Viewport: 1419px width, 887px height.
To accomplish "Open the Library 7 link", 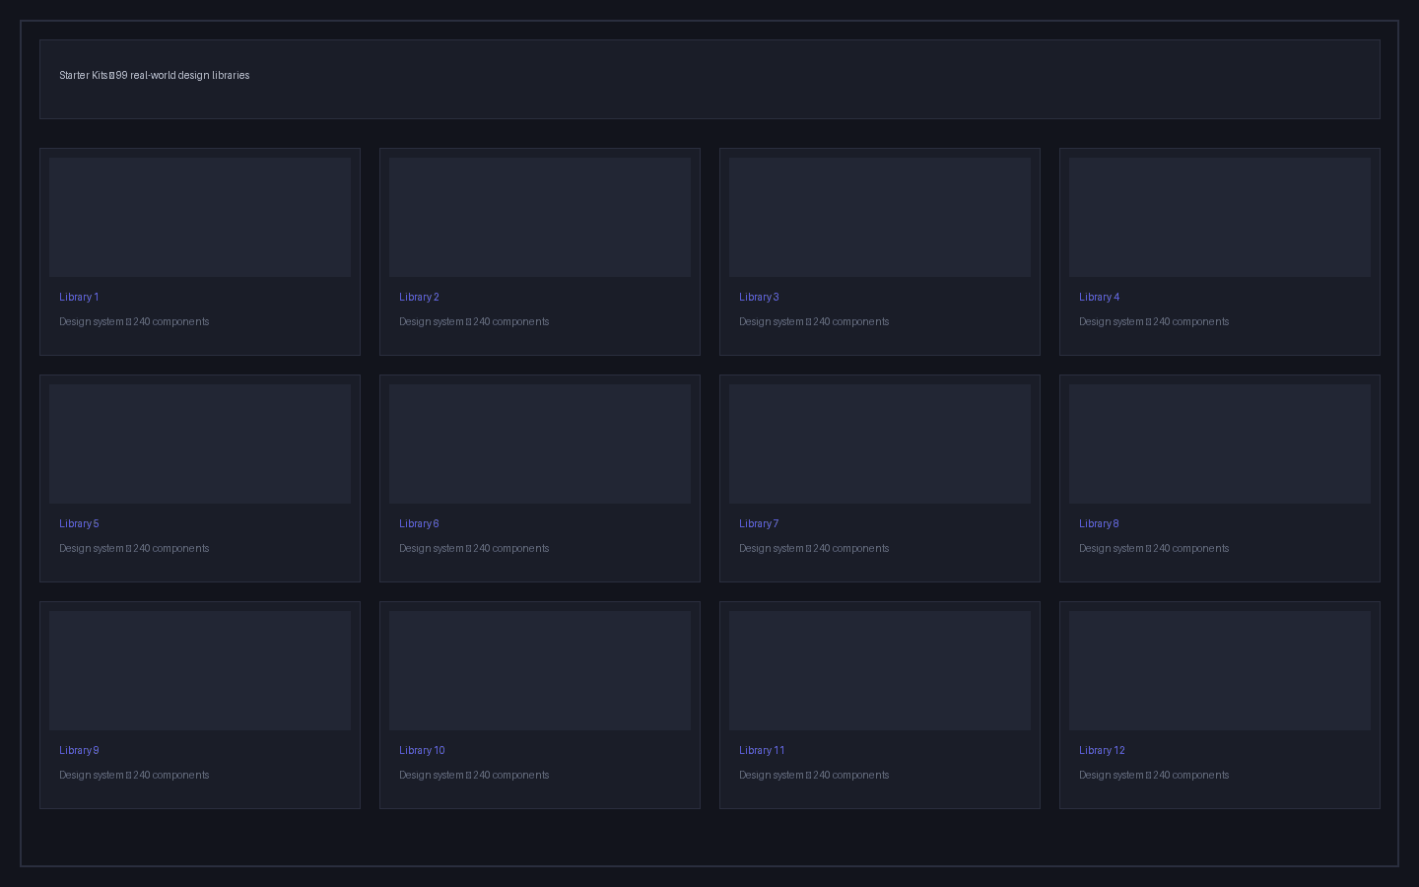I will (x=759, y=523).
